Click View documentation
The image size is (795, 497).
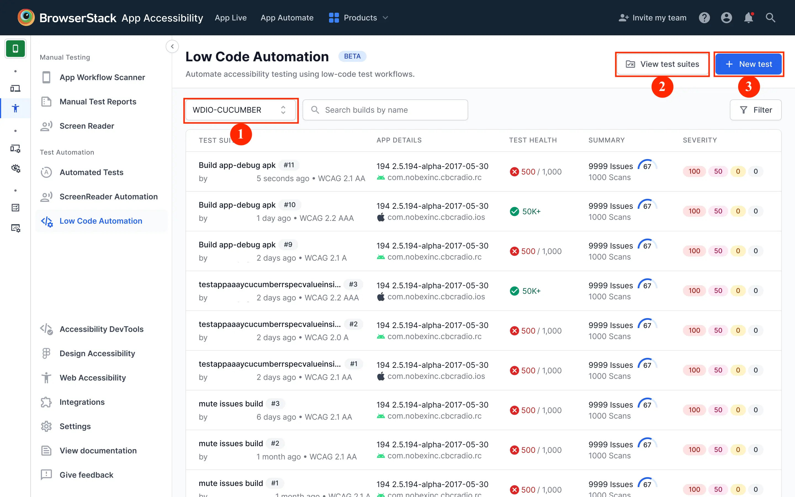click(102, 451)
